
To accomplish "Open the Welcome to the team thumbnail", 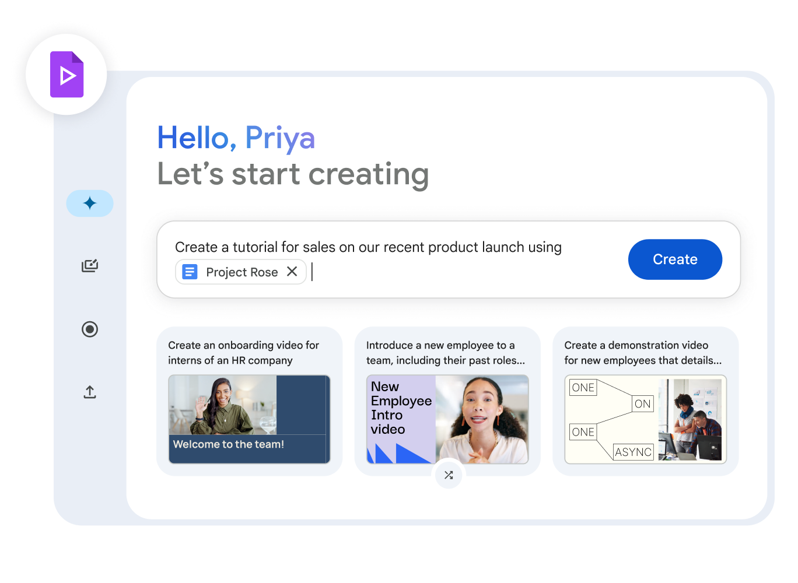I will 249,419.
